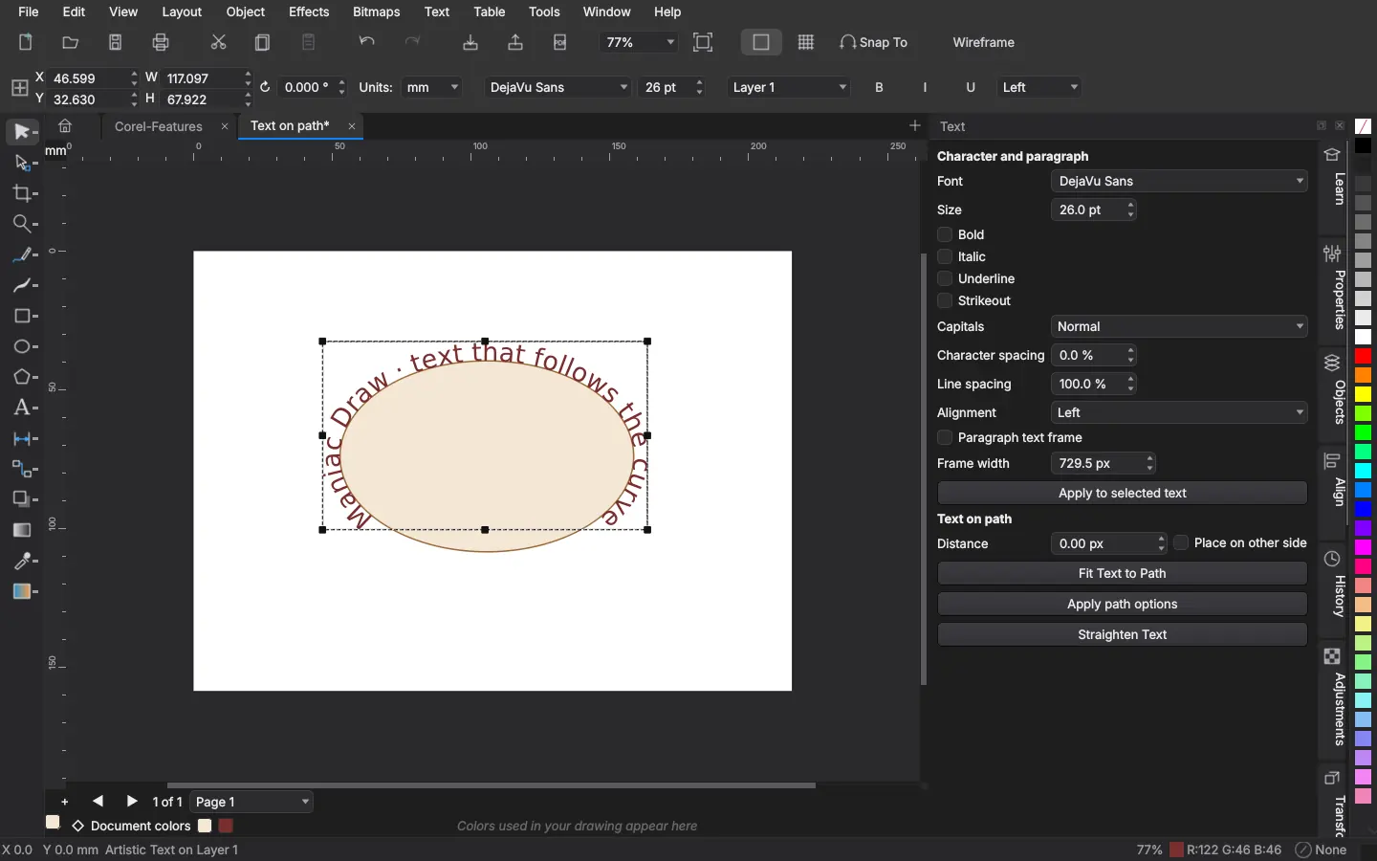Click the Straighten Text button

pyautogui.click(x=1123, y=634)
